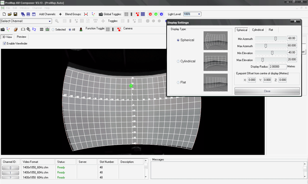Open the Light Level dropdown
308x184 pixels.
click(199, 14)
